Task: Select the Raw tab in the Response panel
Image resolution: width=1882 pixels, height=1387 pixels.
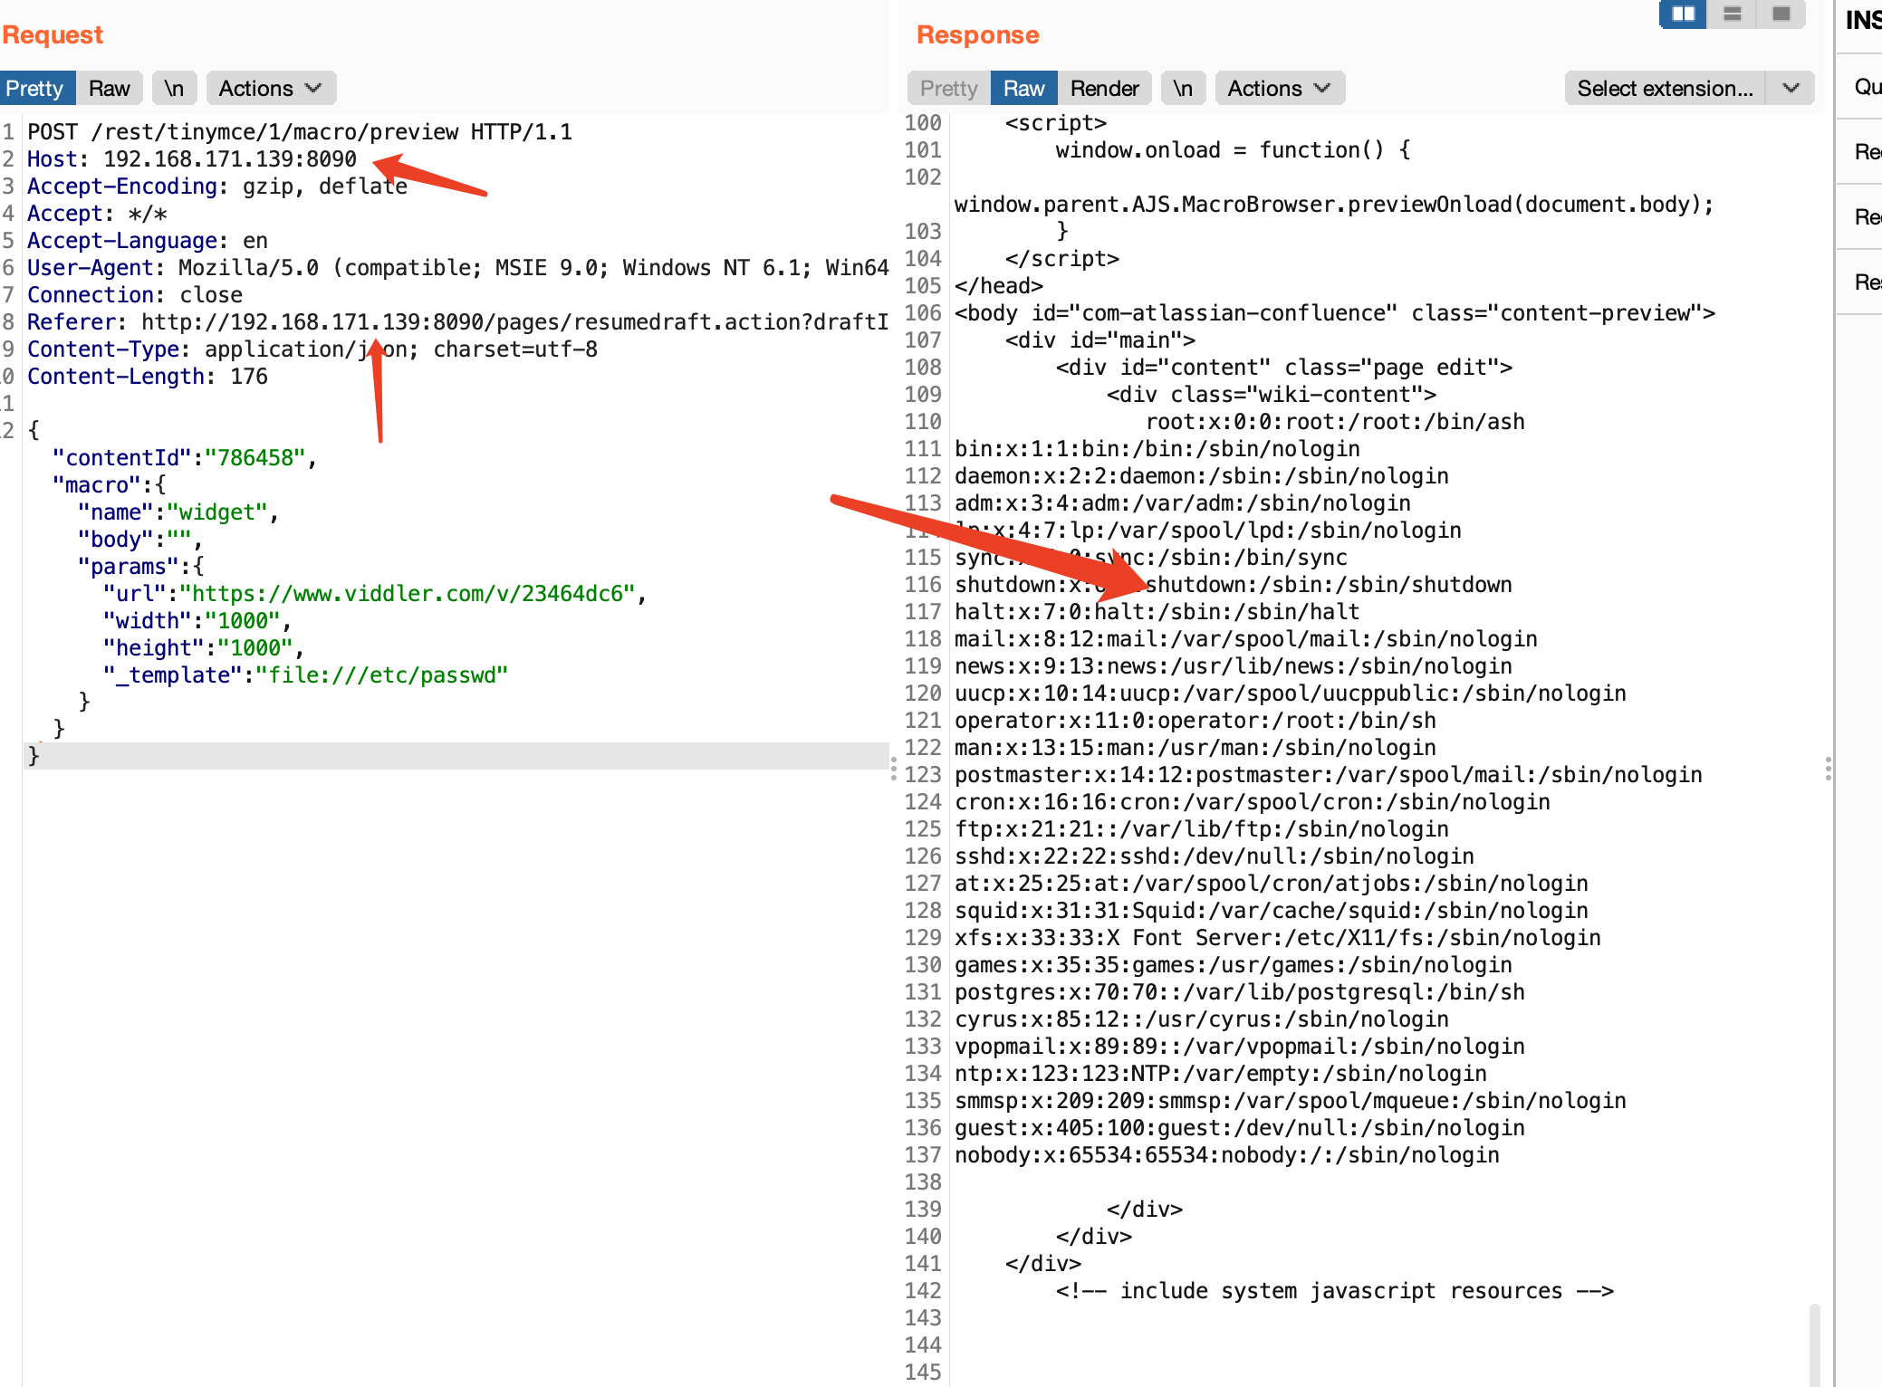Action: tap(1023, 88)
